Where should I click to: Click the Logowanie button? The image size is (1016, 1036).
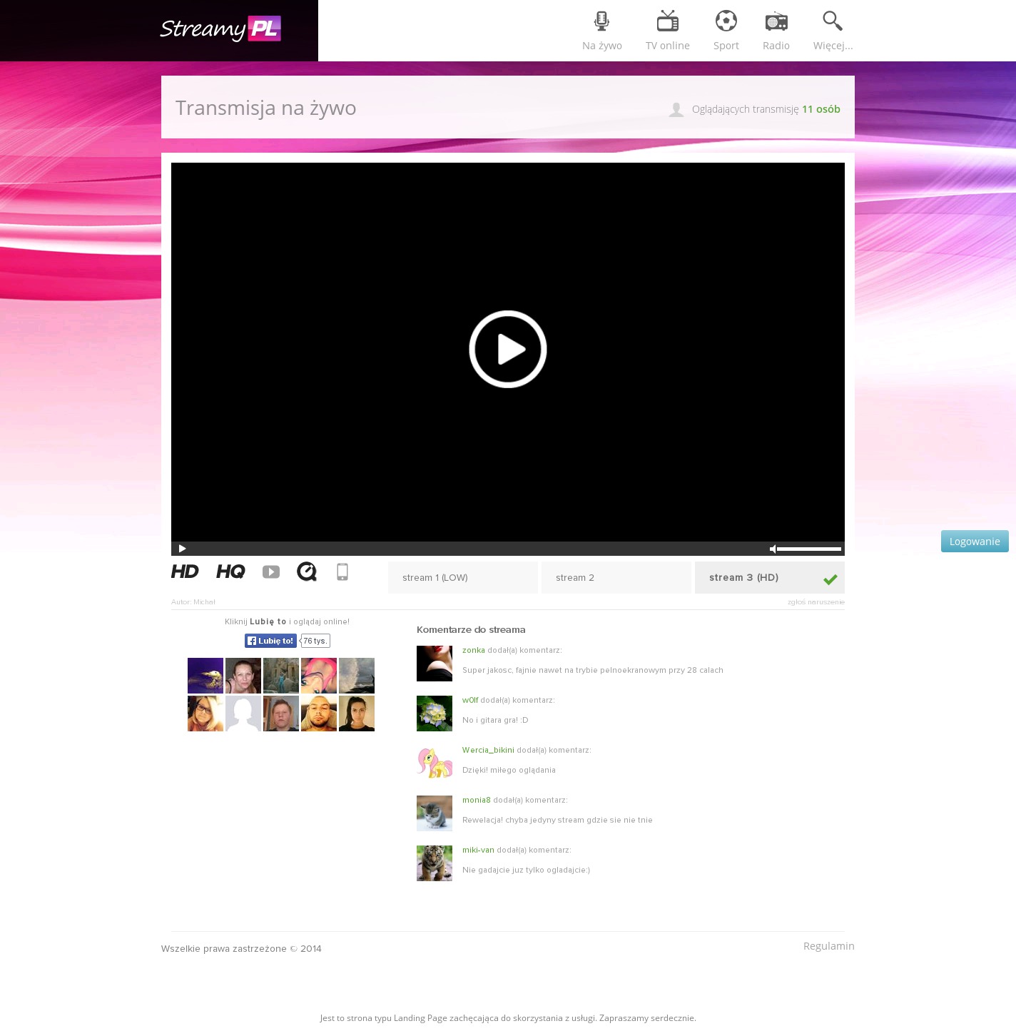point(974,542)
